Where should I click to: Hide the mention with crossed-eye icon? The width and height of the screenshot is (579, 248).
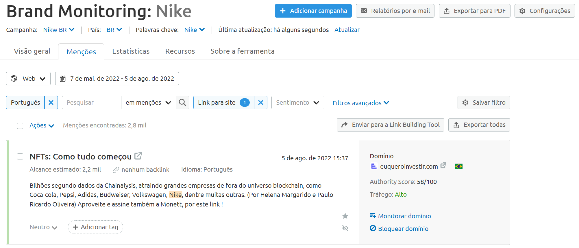(x=345, y=228)
